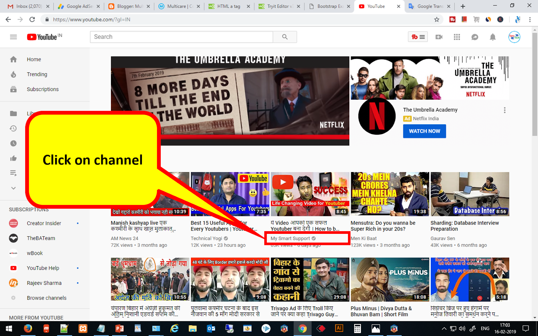Open the History clock icon in sidebar

pos(13,128)
